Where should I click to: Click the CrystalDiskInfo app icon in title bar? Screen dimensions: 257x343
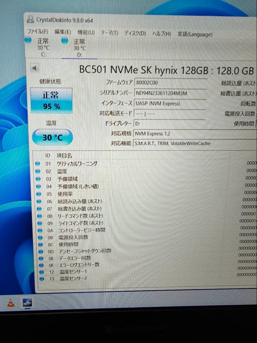pyautogui.click(x=30, y=19)
